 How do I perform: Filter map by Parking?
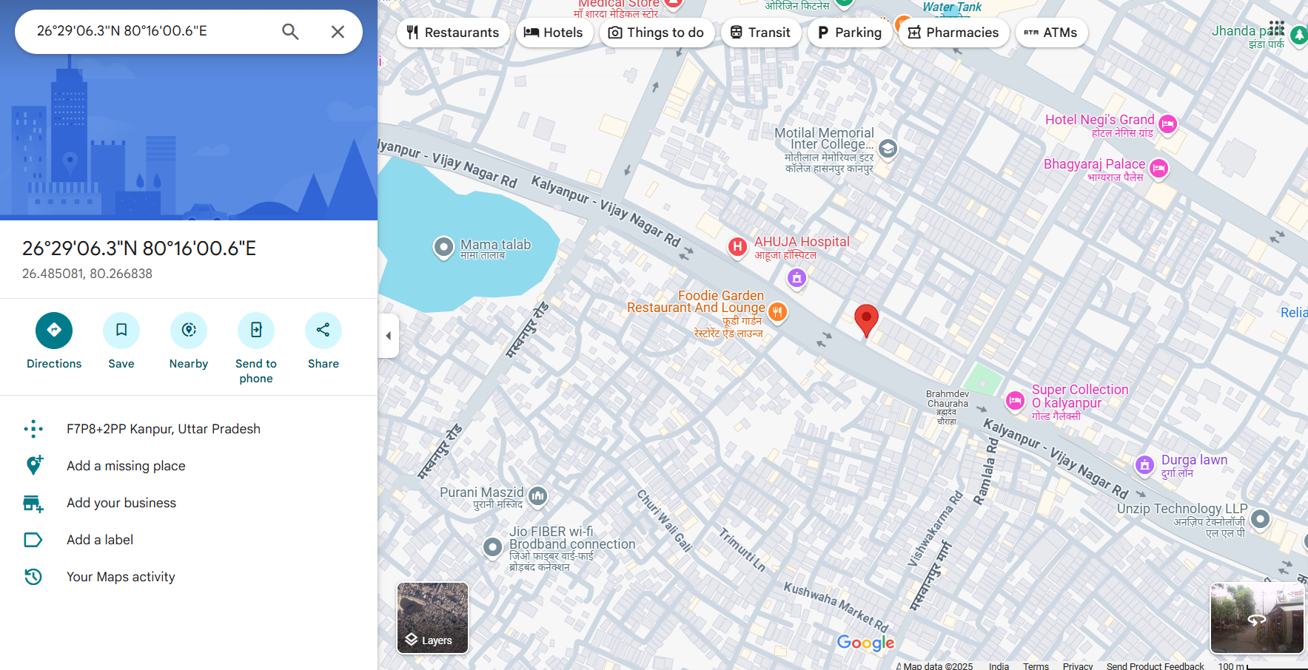850,33
